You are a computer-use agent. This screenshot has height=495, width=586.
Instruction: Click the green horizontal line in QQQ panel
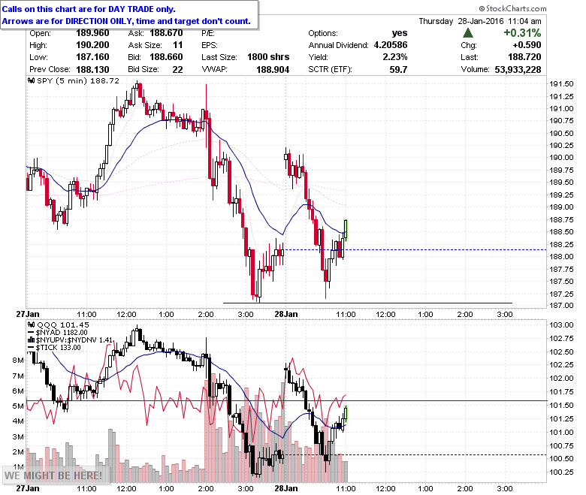click(287, 401)
